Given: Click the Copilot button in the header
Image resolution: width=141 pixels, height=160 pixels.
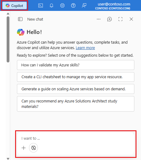Looking at the screenshot, I should tap(15, 5).
